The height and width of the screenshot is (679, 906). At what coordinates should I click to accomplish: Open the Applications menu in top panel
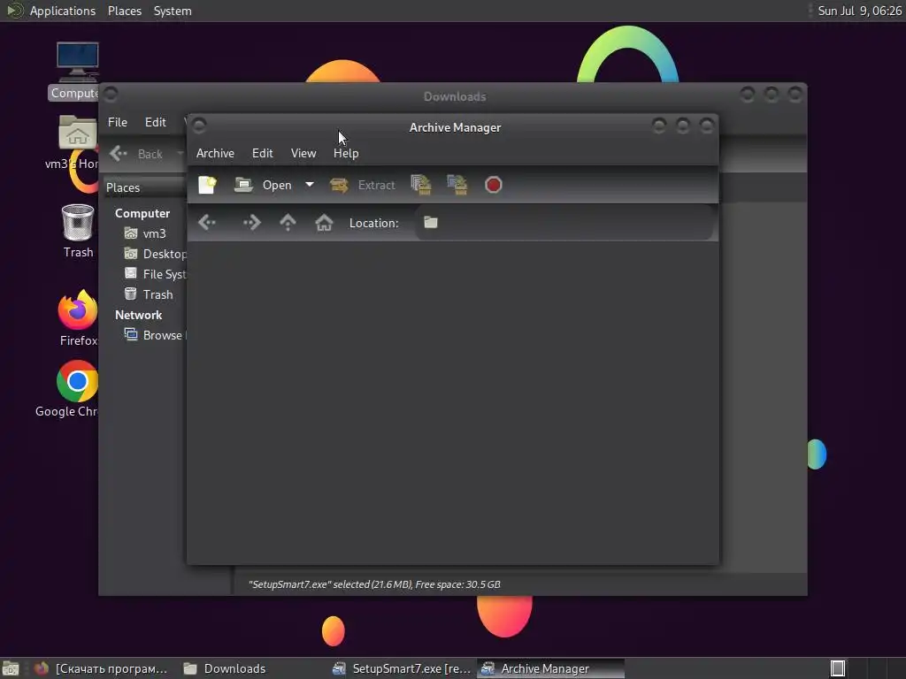coord(63,11)
